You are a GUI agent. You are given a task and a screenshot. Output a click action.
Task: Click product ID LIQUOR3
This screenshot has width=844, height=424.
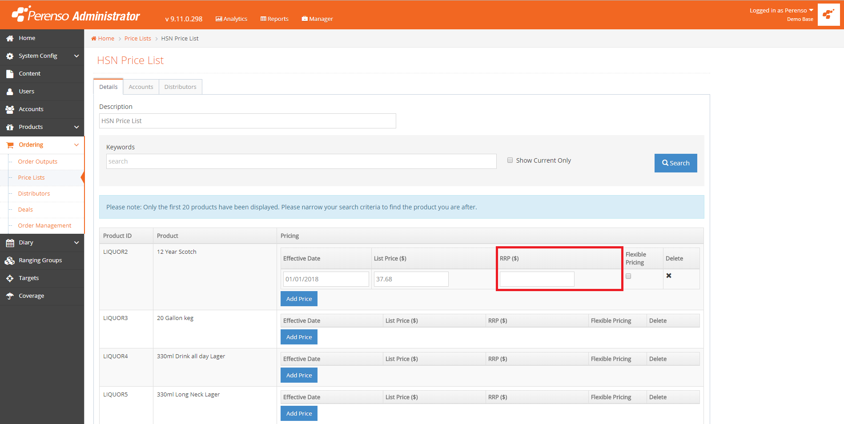pos(116,318)
